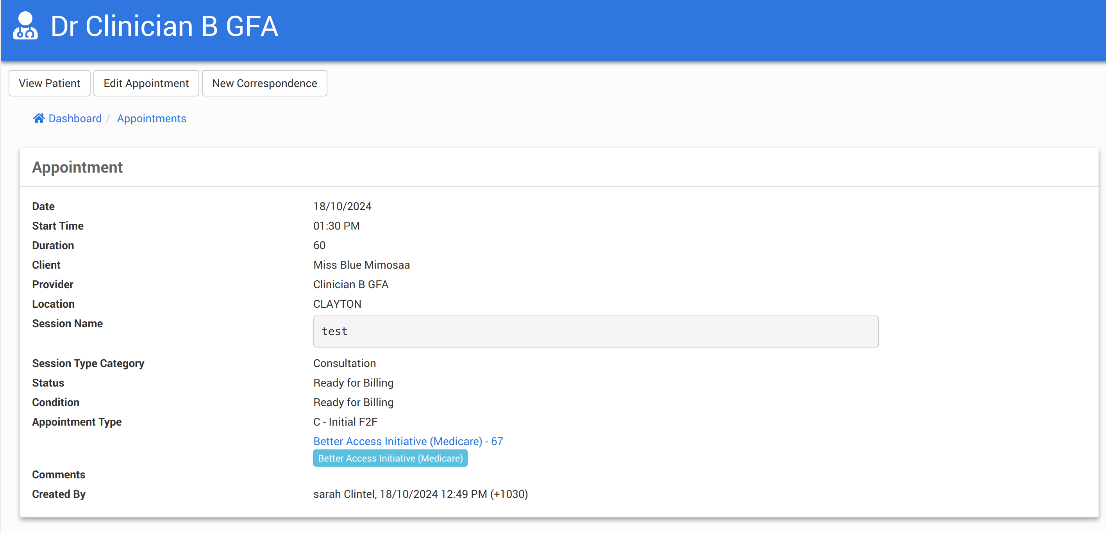Go to the Dashboard breadcrumb link
Viewport: 1106px width, 533px height.
[x=75, y=118]
